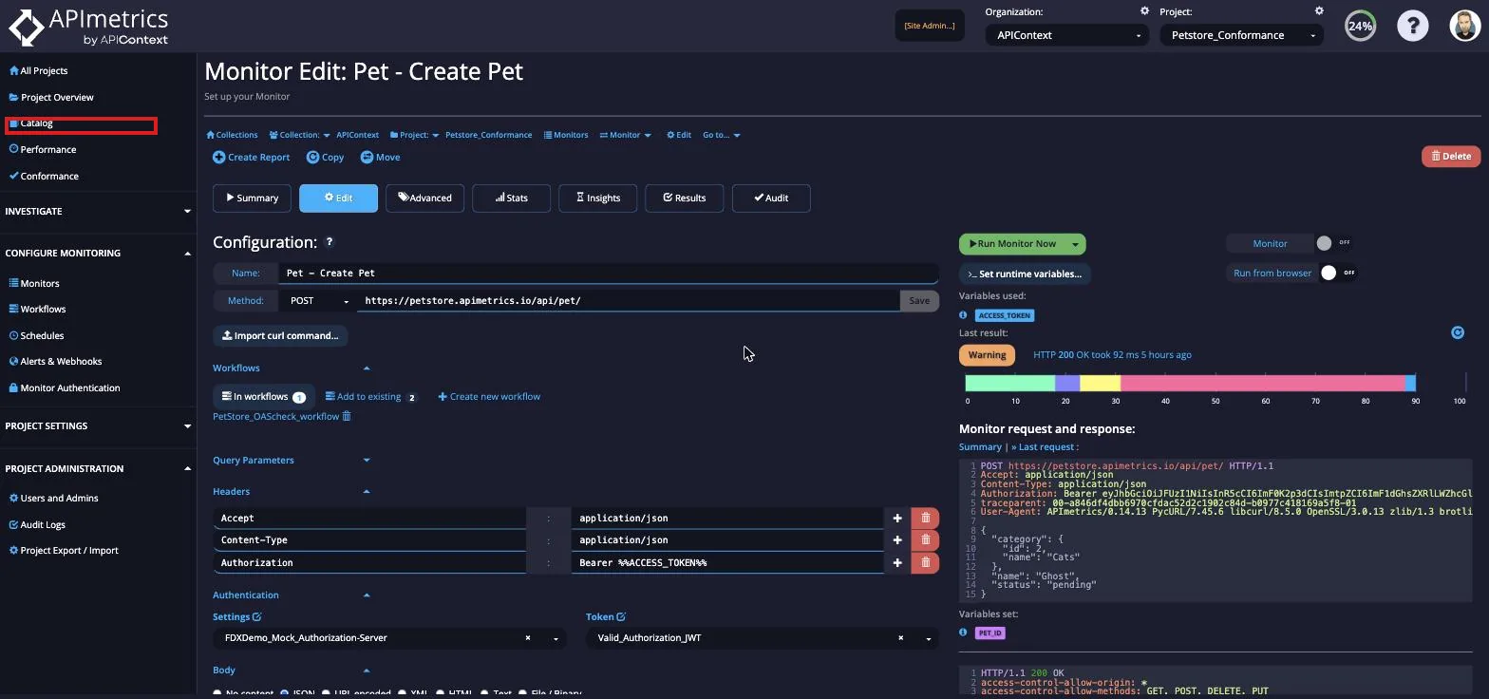Image resolution: width=1489 pixels, height=699 pixels.
Task: Click into the monitor Name field
Action: tap(608, 273)
